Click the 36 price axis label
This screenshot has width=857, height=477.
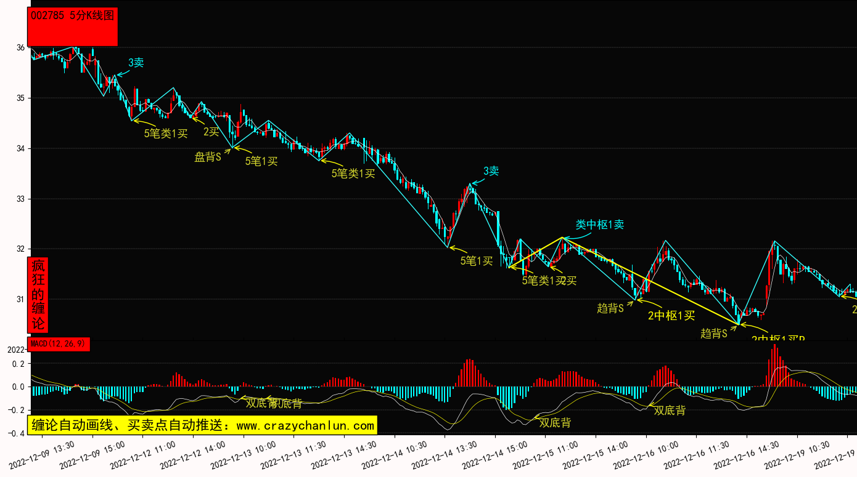click(21, 47)
